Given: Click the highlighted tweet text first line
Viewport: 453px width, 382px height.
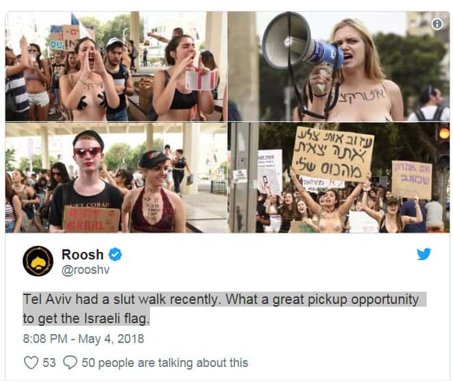Looking at the screenshot, I should pos(221,299).
